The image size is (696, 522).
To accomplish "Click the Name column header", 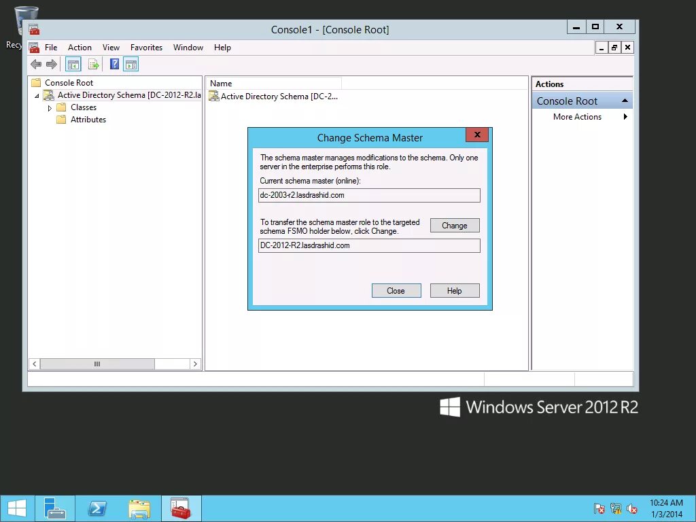I will pyautogui.click(x=274, y=84).
